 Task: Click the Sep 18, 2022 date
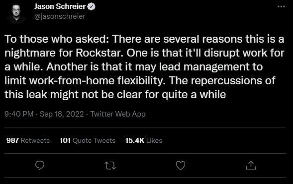[x=62, y=114]
